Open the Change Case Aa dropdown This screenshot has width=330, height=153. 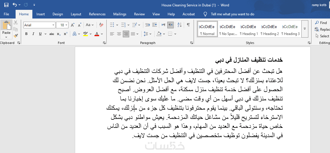(x=92, y=25)
